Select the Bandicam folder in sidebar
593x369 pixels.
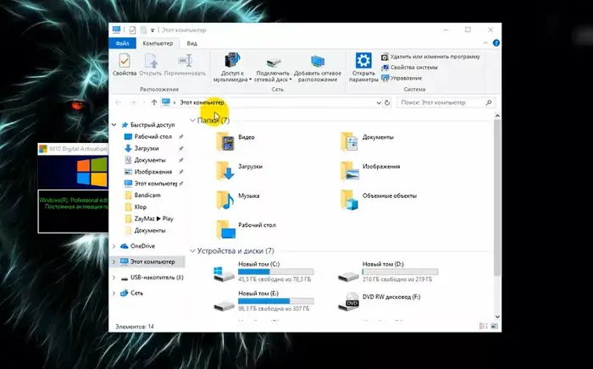147,196
